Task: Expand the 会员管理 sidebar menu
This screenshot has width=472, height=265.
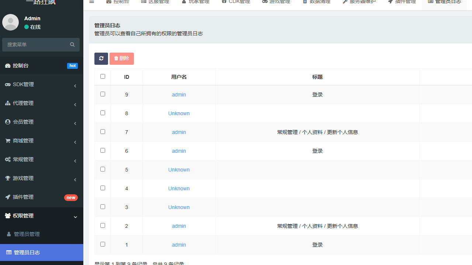Action: click(42, 122)
